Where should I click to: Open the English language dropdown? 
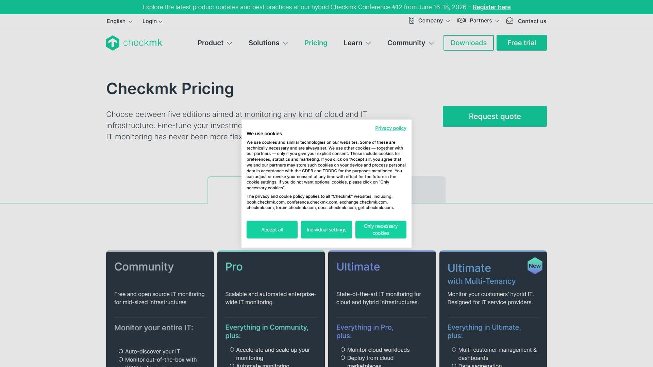(x=119, y=21)
